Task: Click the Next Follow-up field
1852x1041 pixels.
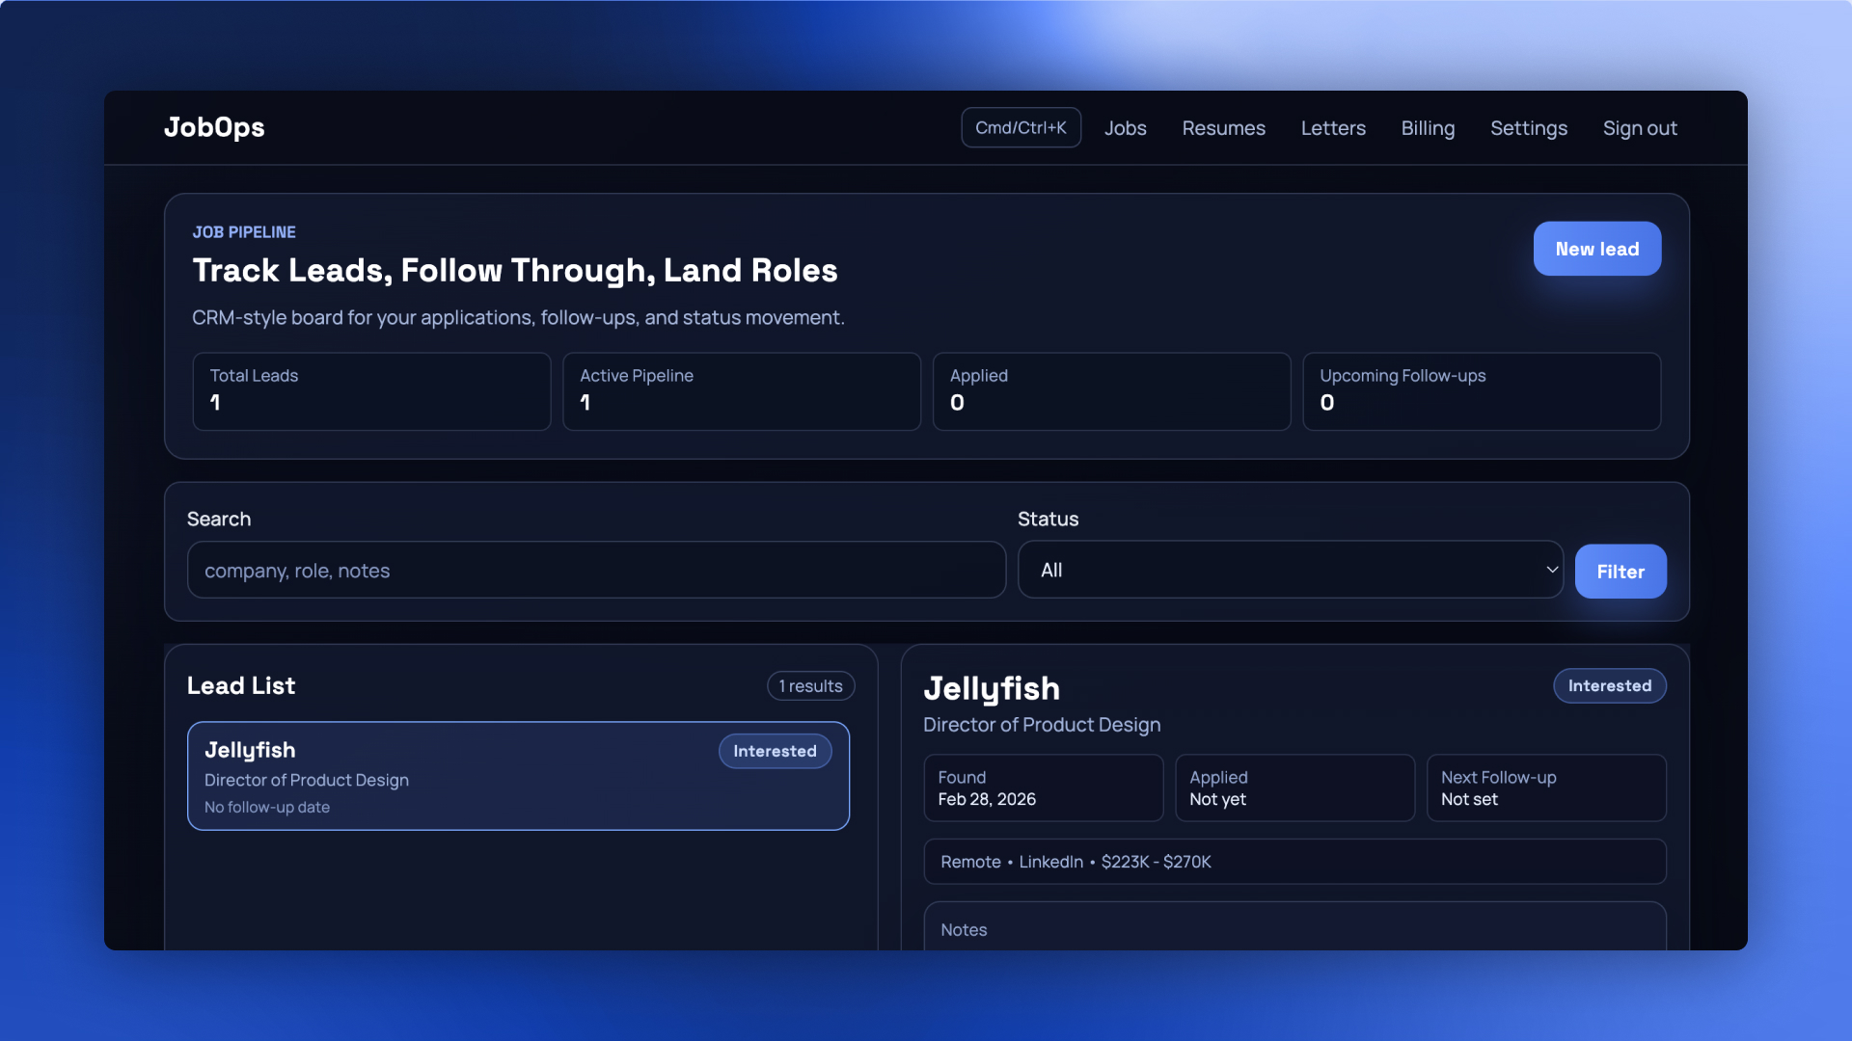Action: [x=1545, y=787]
